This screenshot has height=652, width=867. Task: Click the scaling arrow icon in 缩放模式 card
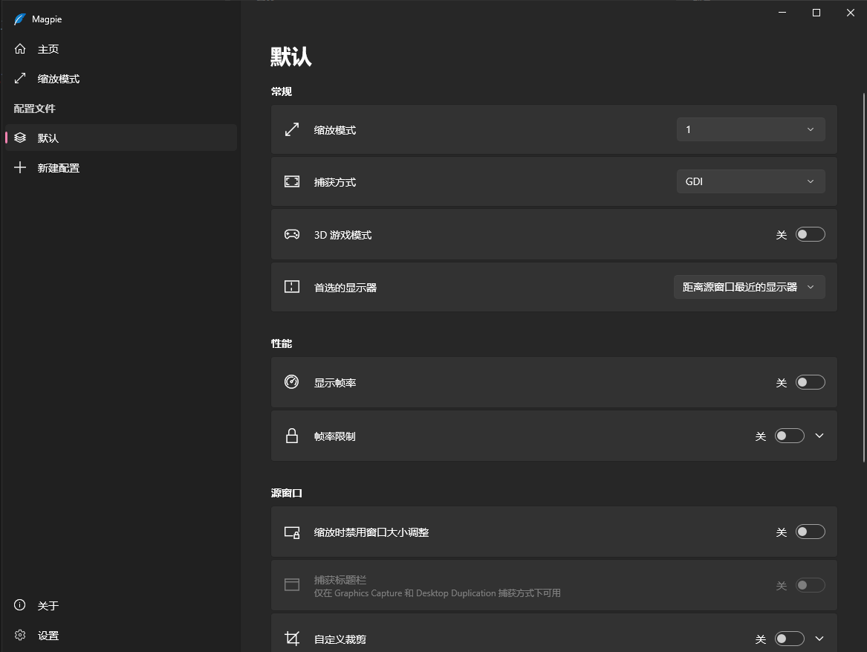tap(292, 129)
